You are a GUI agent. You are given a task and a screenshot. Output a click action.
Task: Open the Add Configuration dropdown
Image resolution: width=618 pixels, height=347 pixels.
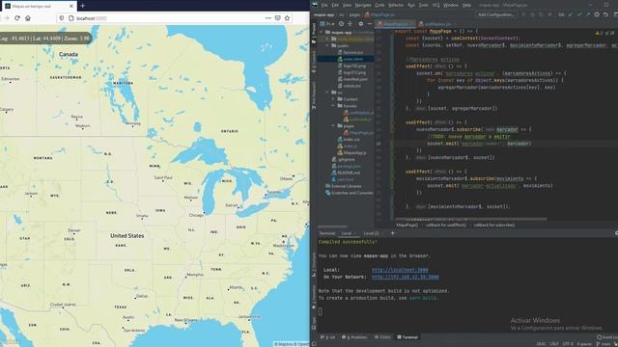(x=496, y=14)
